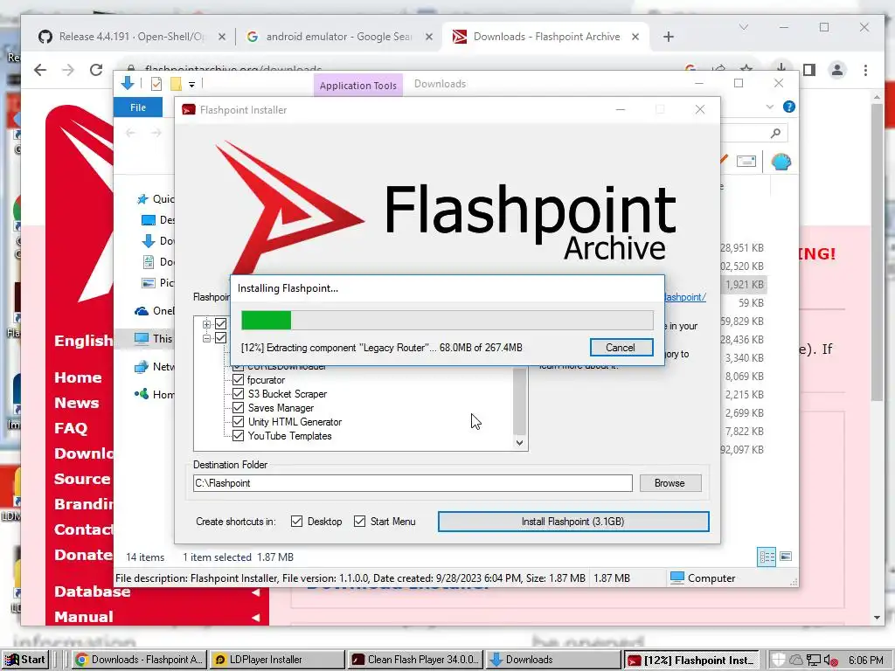Screen dimensions: 895x671
Task: Select This PC in Explorer navigation pane
Action: (153, 339)
